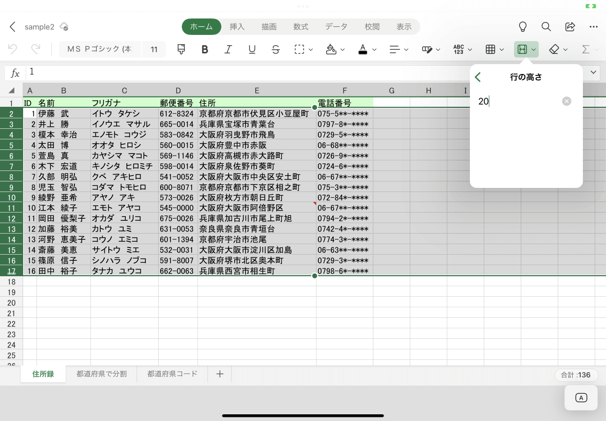Select the cell 兵庫県西宮市相生町

257,271
